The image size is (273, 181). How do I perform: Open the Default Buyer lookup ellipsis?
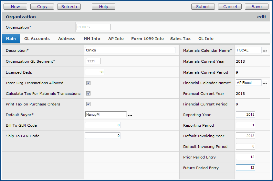coord(130,115)
